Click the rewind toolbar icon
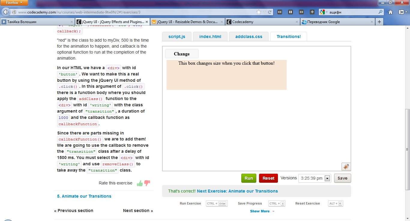Image resolution: width=410 pixels, height=221 pixels. point(280,12)
